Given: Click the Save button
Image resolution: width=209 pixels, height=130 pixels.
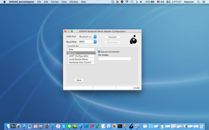Looking at the screenshot, I should 79,80.
